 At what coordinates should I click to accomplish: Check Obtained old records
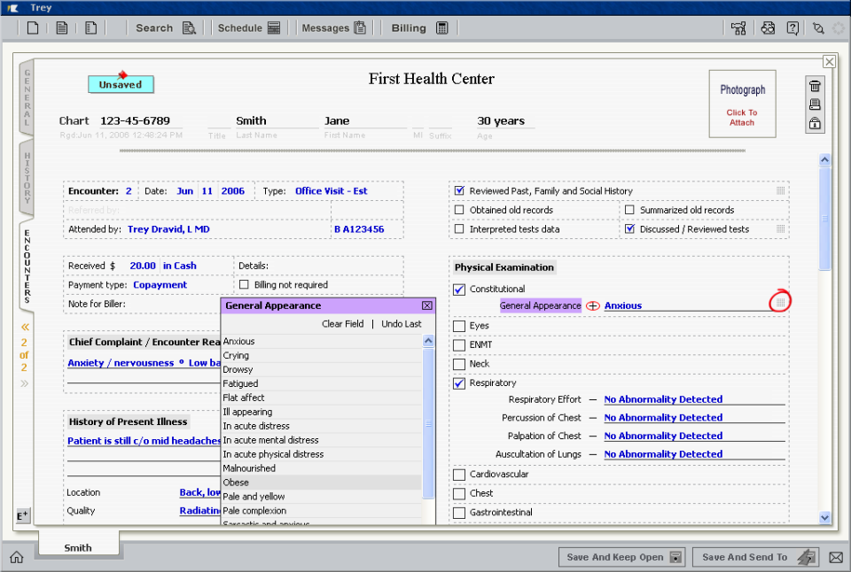click(x=459, y=210)
